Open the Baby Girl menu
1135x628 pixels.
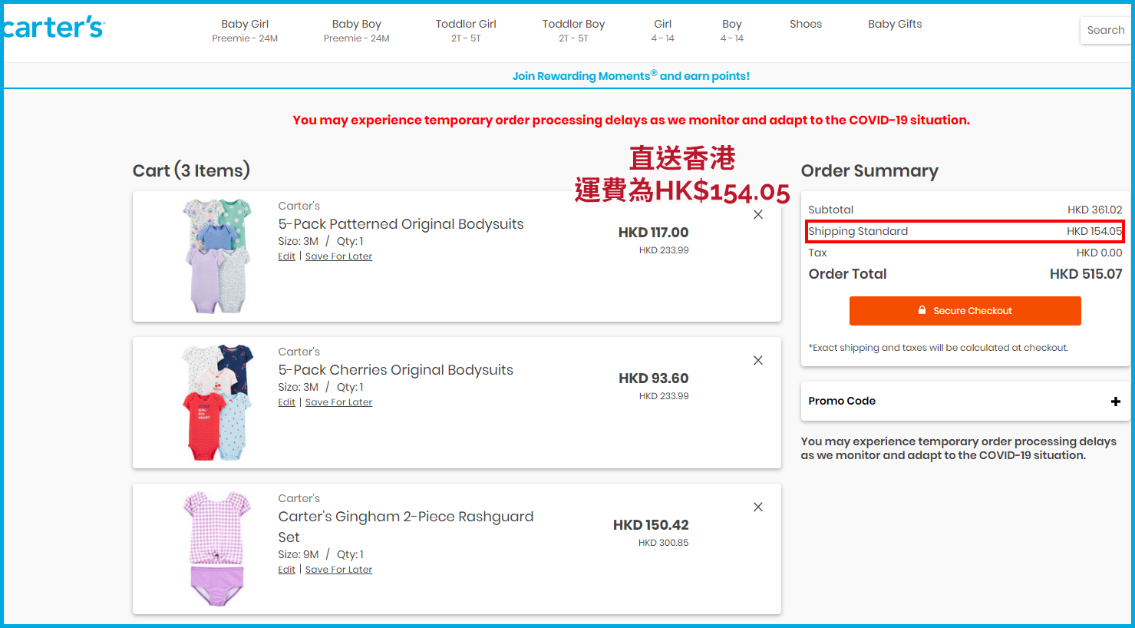tap(245, 30)
